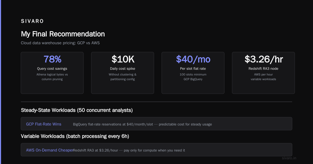
Task: Click the $40/mo figure
Action: (193, 59)
